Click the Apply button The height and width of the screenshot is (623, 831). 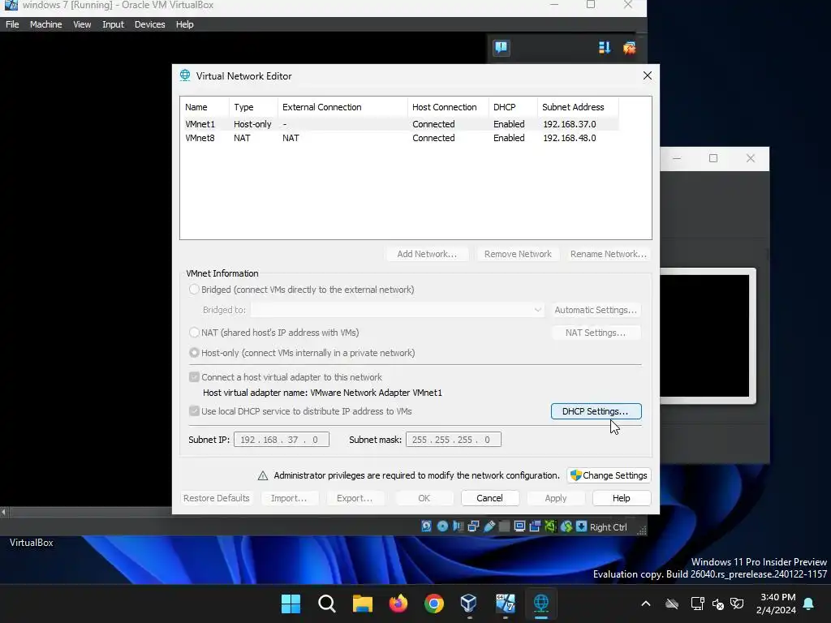click(x=555, y=498)
